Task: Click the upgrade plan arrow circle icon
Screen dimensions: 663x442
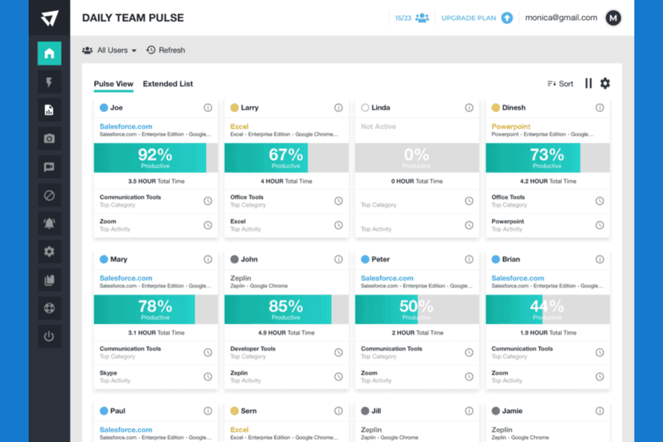Action: [x=507, y=18]
